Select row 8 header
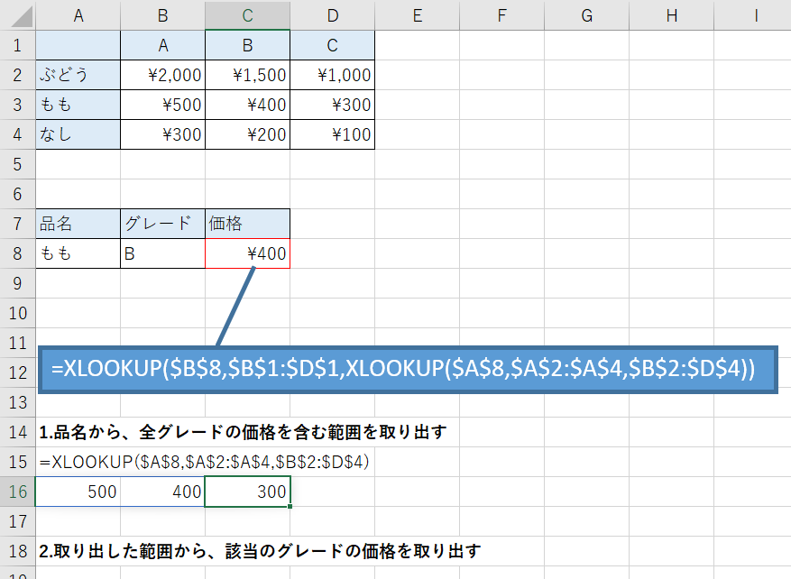This screenshot has width=791, height=579. (x=16, y=253)
